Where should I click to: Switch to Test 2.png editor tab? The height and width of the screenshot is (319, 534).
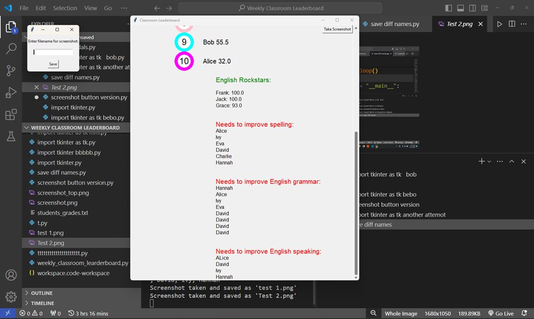click(460, 24)
